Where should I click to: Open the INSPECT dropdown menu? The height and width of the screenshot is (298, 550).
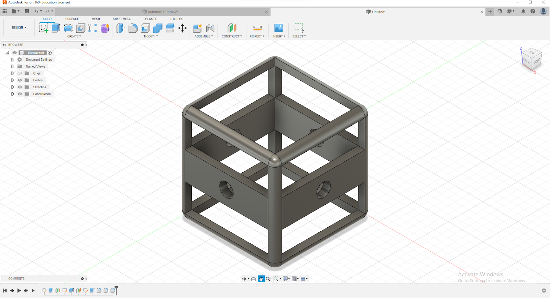257,36
